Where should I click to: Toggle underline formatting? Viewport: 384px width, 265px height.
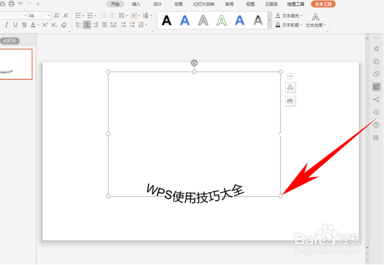click(x=15, y=25)
